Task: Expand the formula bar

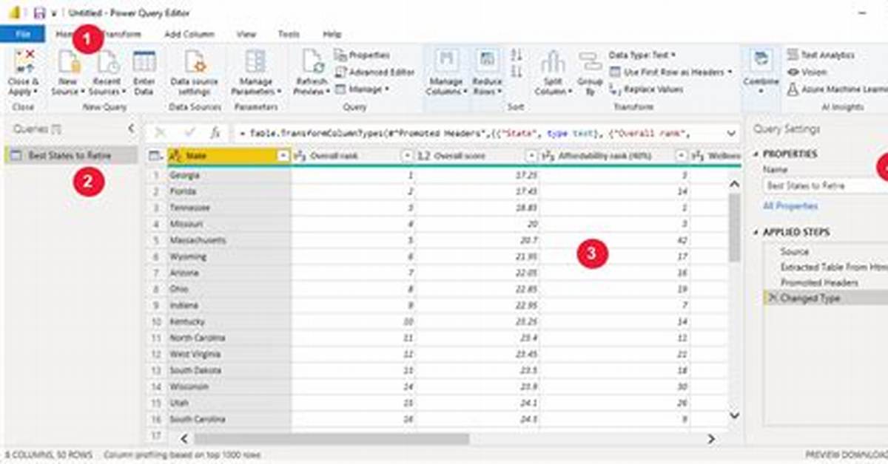Action: tap(731, 134)
